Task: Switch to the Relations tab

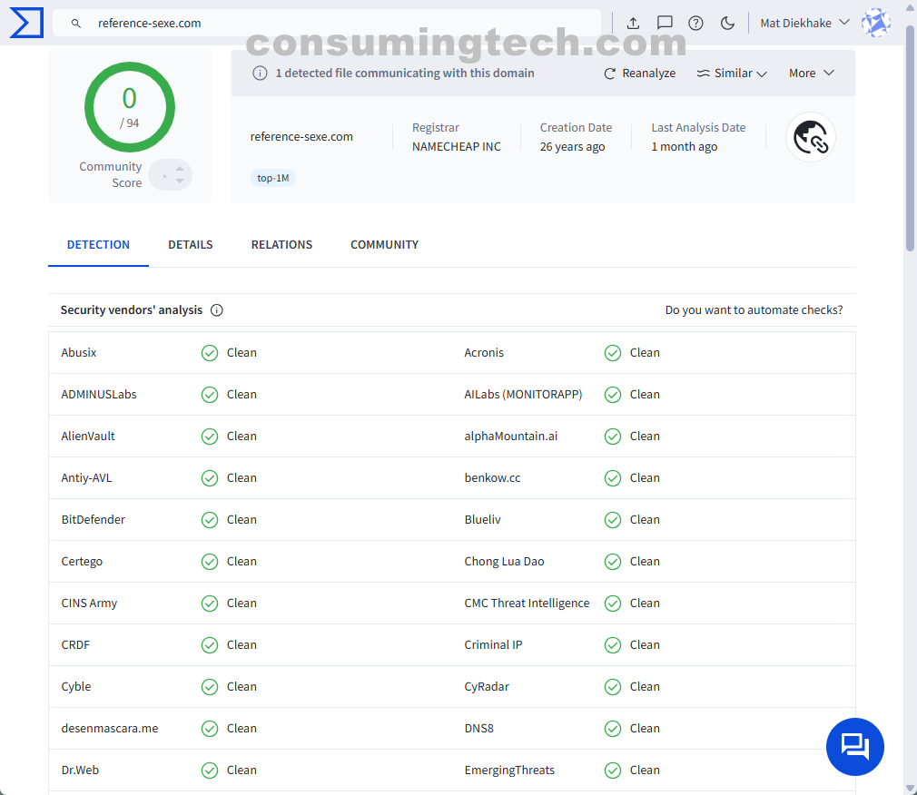Action: (281, 245)
